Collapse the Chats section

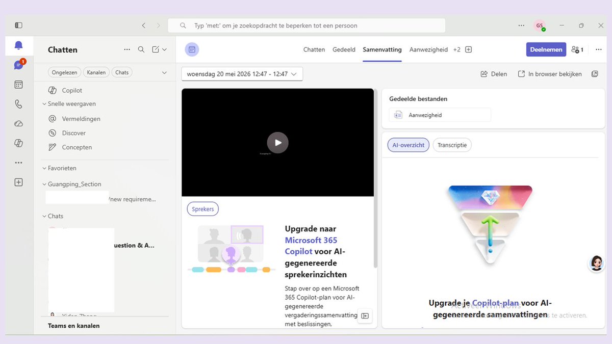pyautogui.click(x=53, y=216)
